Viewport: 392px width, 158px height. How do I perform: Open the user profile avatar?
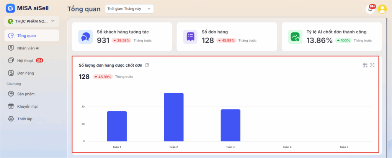pyautogui.click(x=382, y=9)
